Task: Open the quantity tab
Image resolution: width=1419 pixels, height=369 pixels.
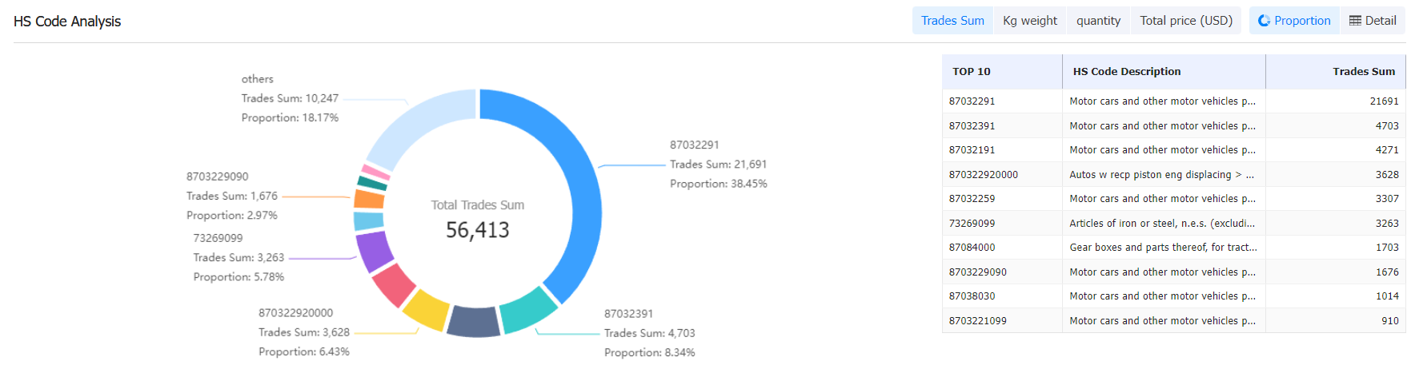Action: 1098,21
